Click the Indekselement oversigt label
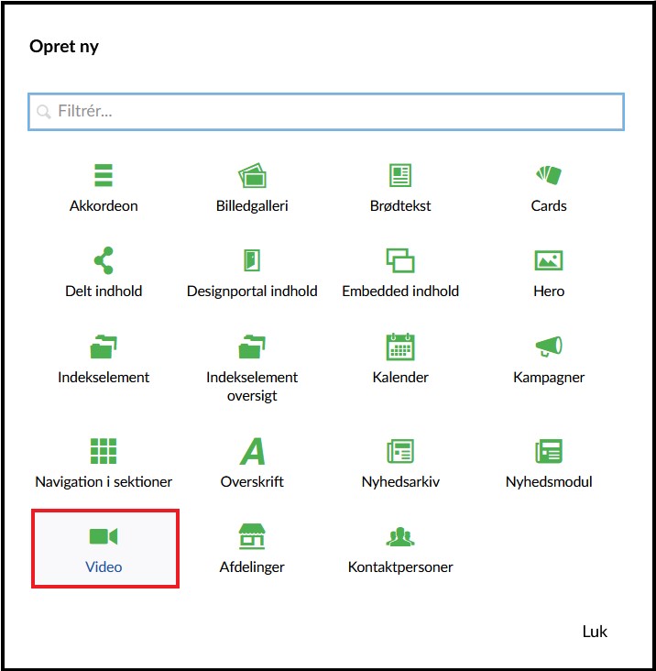Viewport: 656px width, 671px height. [252, 387]
